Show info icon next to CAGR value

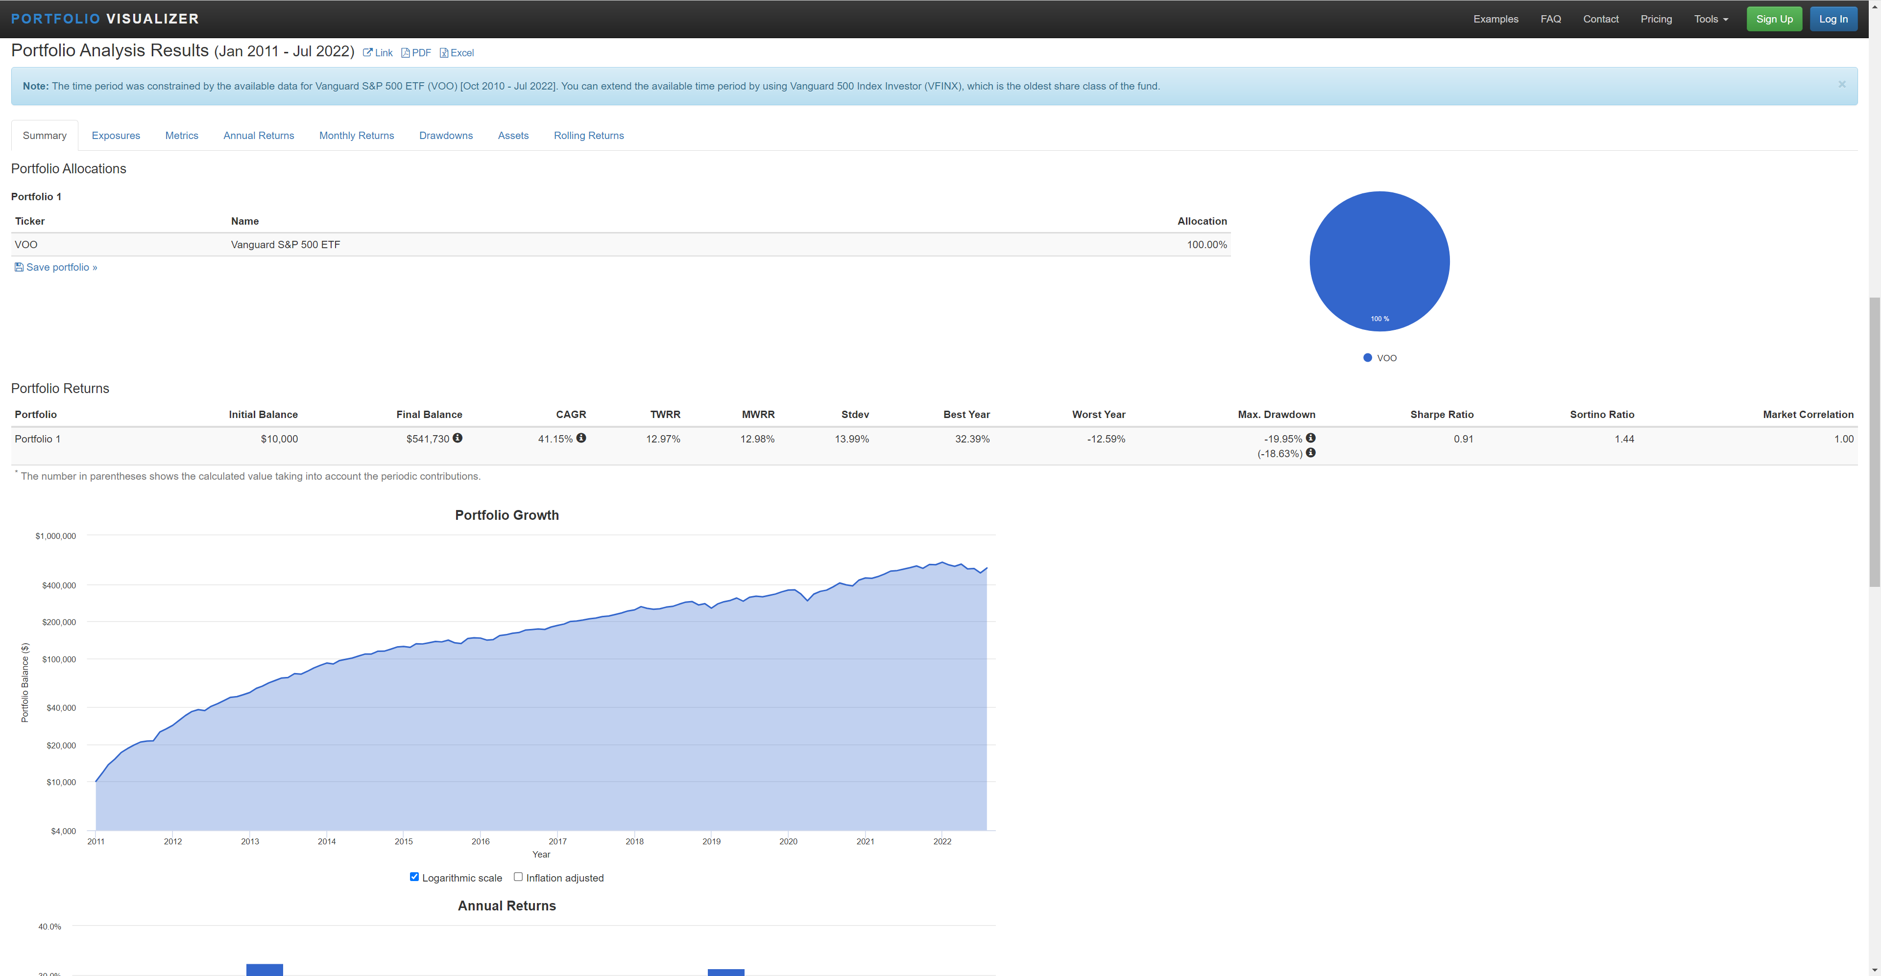tap(581, 438)
